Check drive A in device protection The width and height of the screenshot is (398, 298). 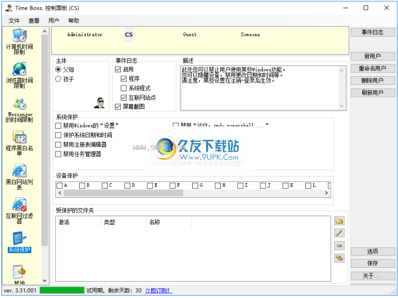pos(59,186)
